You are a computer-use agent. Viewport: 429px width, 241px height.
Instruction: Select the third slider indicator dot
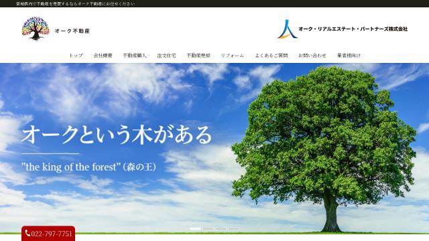[221, 229]
